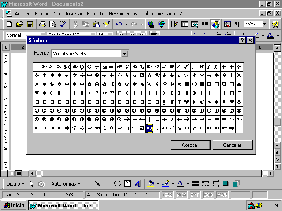282x211 pixels.
Task: Click Microsoft Word taskbar button
Action: (x=63, y=206)
